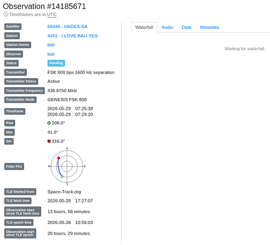
Task: Click the GENESIS FSK 800 mode value
Action: point(67,99)
